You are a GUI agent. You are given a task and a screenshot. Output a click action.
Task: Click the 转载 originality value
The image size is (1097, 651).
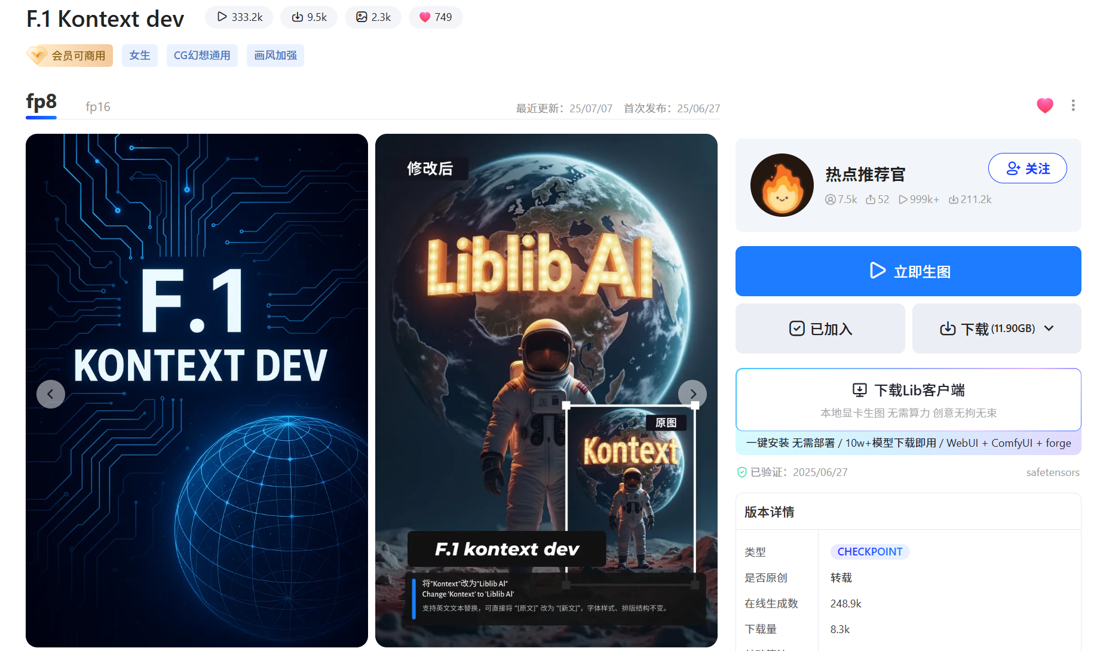[x=841, y=578]
